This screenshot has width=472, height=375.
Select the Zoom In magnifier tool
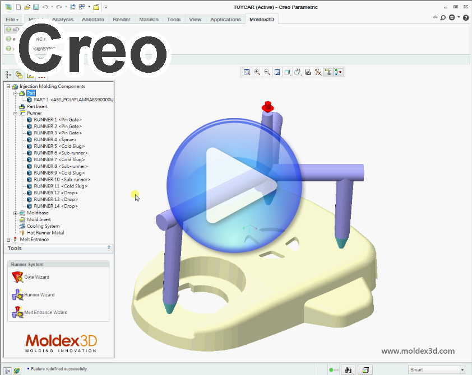click(257, 72)
